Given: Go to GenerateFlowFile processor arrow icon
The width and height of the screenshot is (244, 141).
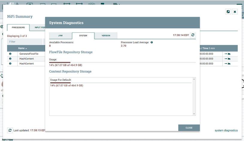Looking at the screenshot, I should (x=226, y=54).
